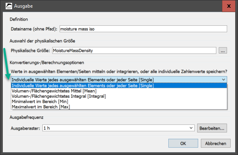Click the Definition group label

coord(19,19)
